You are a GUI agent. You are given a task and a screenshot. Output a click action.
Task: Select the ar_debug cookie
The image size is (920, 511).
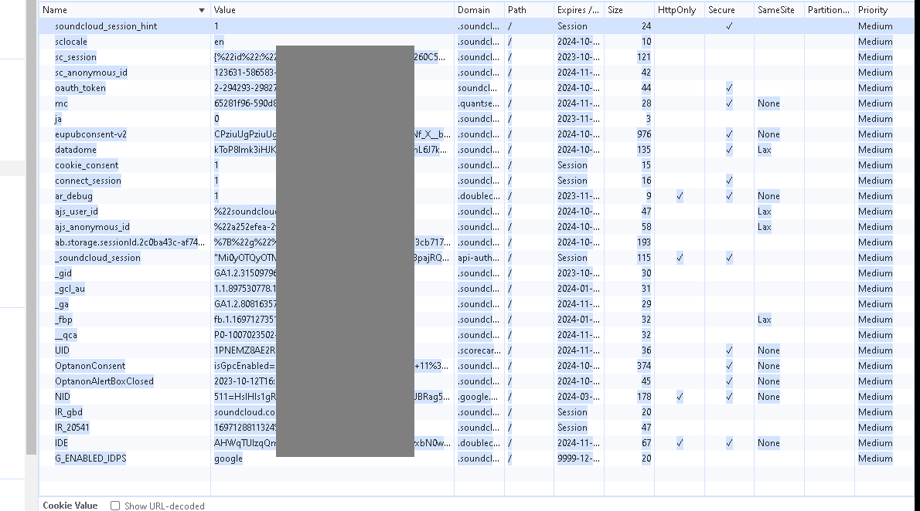(74, 196)
